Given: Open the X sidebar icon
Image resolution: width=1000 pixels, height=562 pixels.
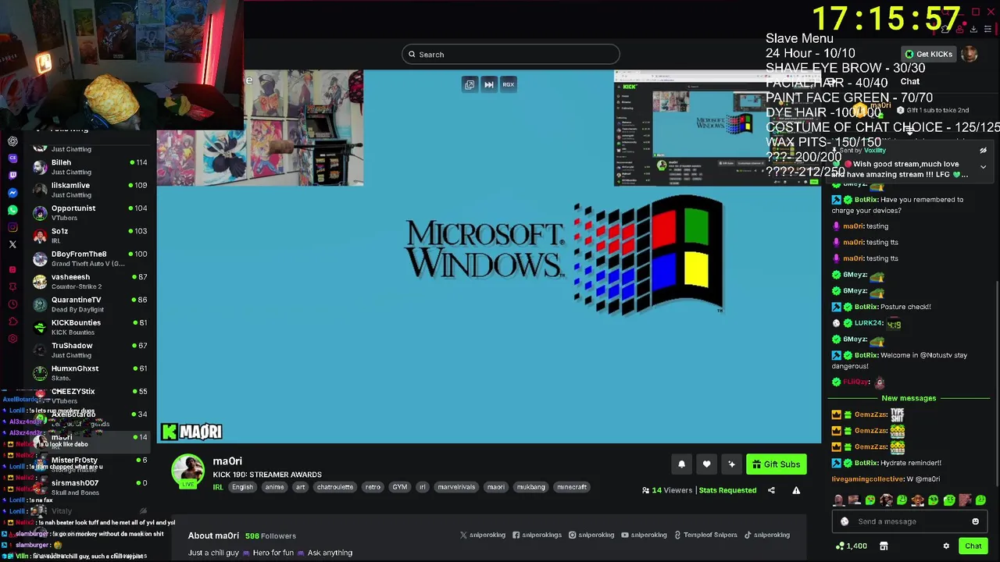Looking at the screenshot, I should 12,244.
